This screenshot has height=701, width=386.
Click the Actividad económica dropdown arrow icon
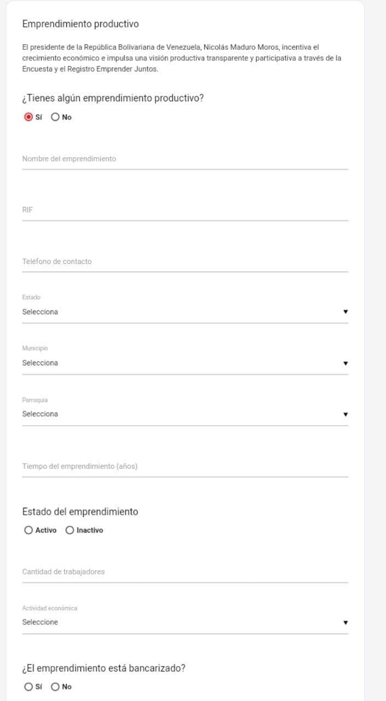pos(345,623)
